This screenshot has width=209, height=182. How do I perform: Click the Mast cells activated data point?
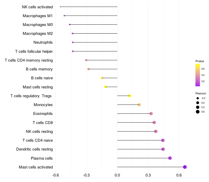click(x=185, y=167)
